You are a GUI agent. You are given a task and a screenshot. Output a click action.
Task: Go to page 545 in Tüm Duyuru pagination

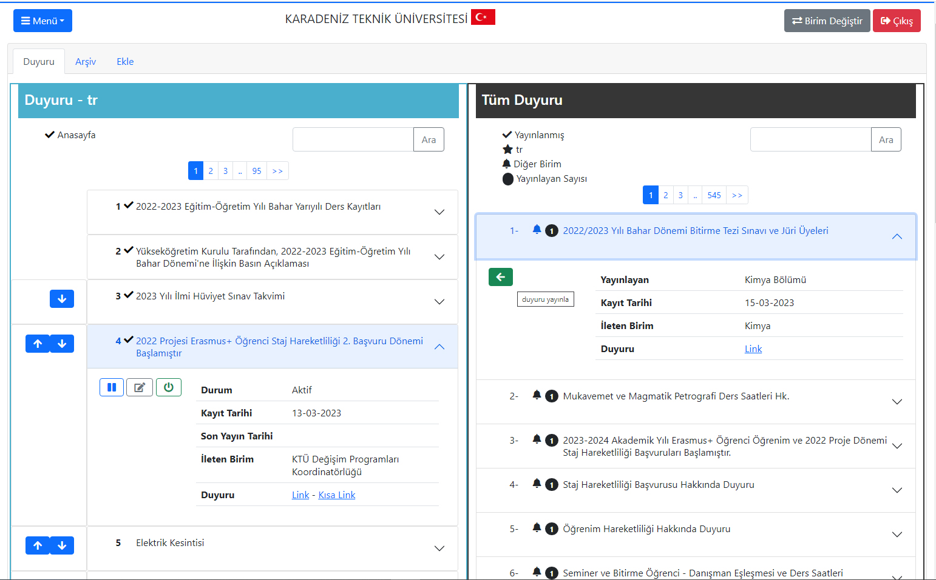[714, 195]
